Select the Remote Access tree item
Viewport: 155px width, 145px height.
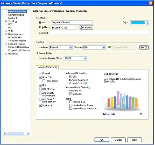[16, 34]
